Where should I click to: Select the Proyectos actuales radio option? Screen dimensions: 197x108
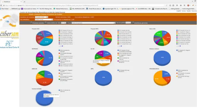[31, 23]
